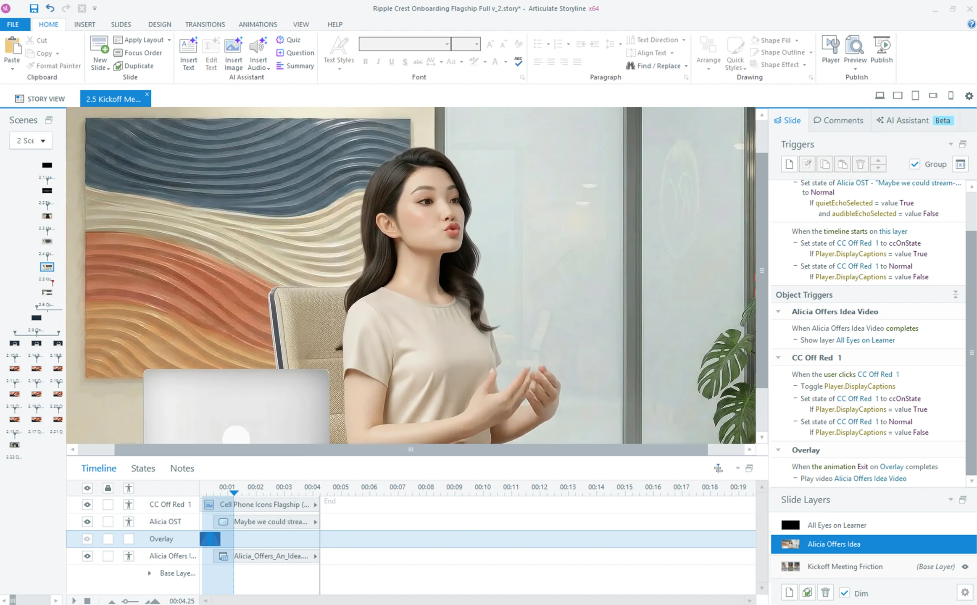Viewport: 977px width, 605px height.
Task: Delete the selected trigger with trash icon
Action: (860, 164)
